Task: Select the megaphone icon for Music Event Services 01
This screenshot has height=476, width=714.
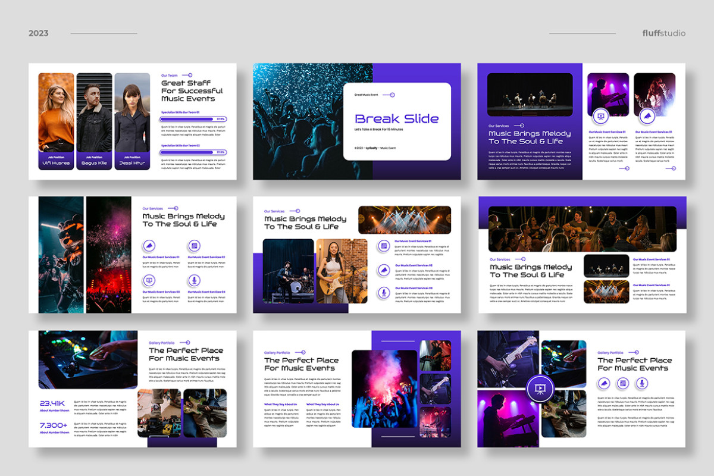Action: pos(149,245)
